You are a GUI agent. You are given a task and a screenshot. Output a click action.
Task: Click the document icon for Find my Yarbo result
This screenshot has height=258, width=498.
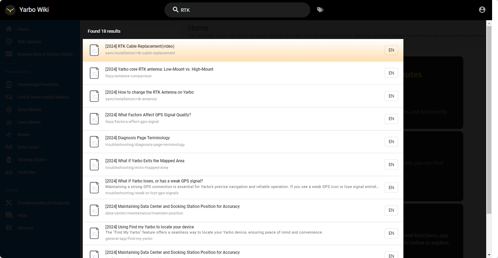pos(94,233)
